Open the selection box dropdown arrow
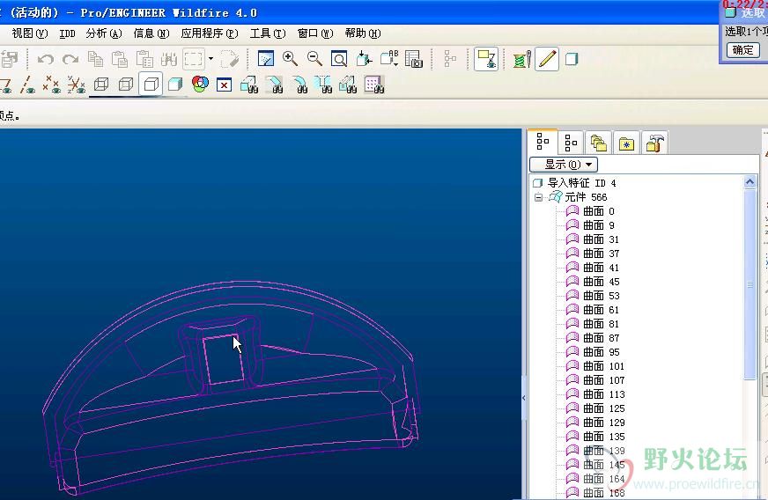Viewport: 768px width, 500px height. [211, 59]
